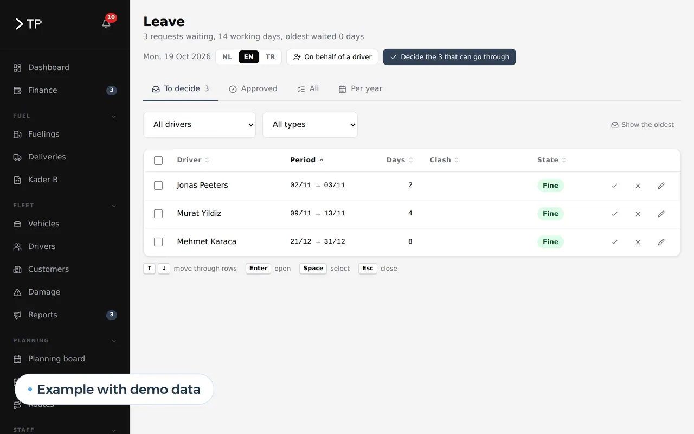Open Dashboard in the sidebar

coord(65,67)
